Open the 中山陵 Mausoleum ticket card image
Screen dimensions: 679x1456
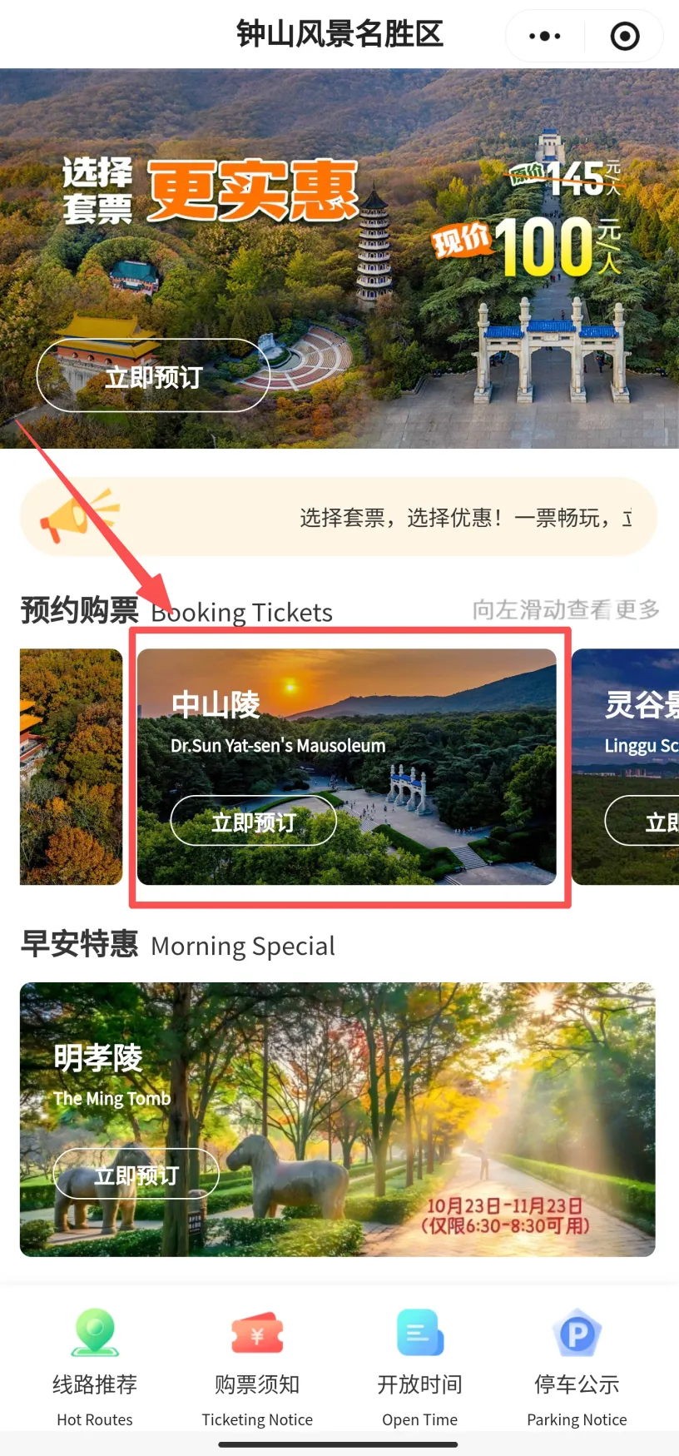(x=347, y=767)
